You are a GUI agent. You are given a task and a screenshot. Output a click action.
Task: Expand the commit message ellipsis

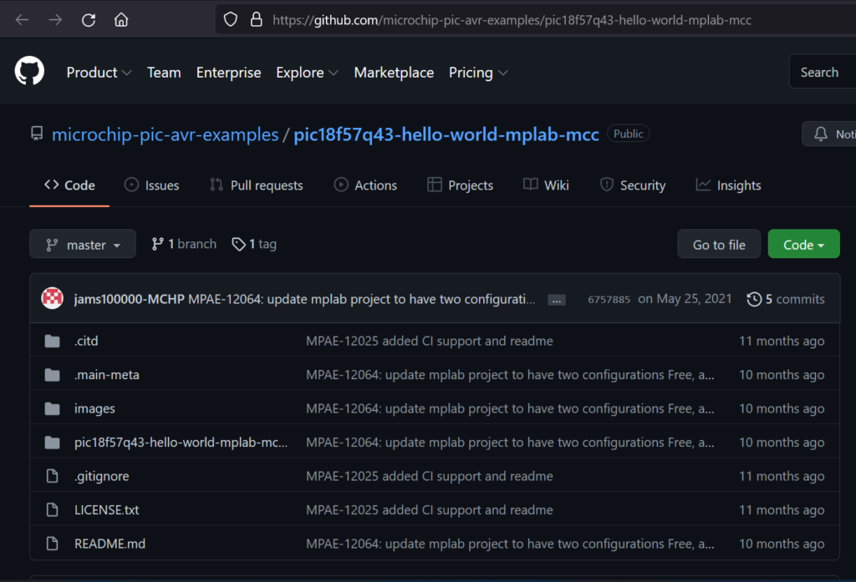(556, 300)
